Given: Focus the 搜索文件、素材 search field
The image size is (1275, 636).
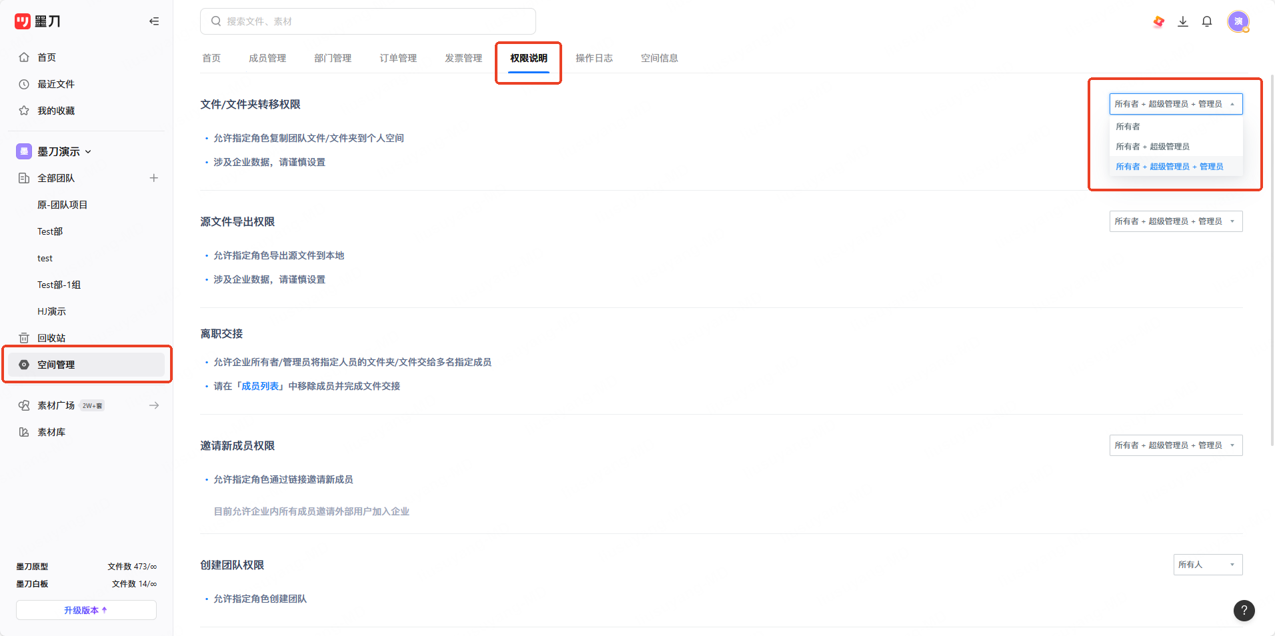Looking at the screenshot, I should point(368,21).
